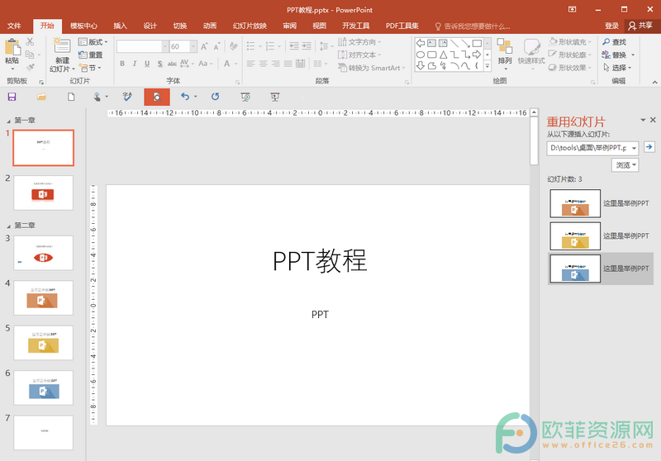Click the Text Direction button
The height and width of the screenshot is (461, 661).
pyautogui.click(x=359, y=41)
